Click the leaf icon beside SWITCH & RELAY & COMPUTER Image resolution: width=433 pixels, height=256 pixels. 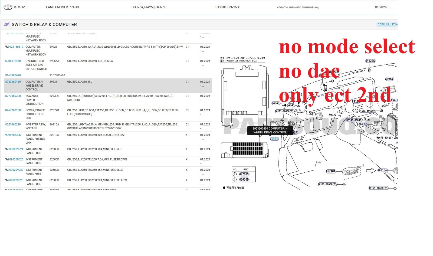pos(6,24)
